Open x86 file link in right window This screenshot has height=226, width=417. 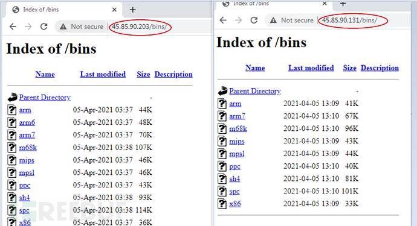pos(235,204)
